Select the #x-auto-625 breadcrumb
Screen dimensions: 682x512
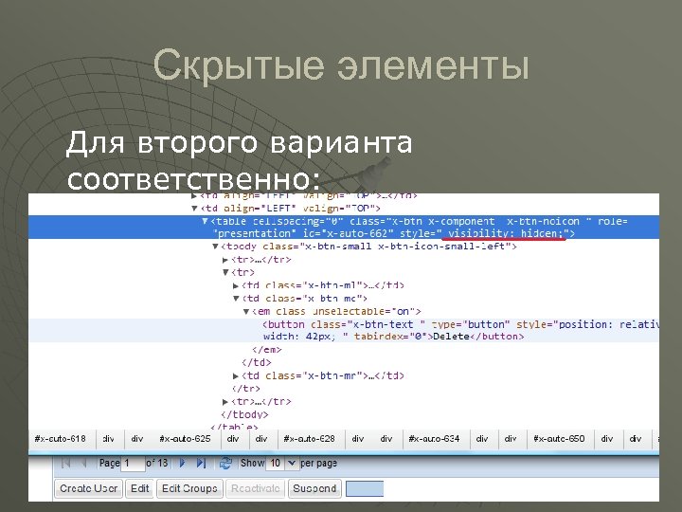185,438
